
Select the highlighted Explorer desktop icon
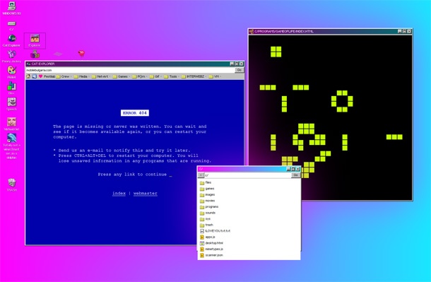[35, 40]
